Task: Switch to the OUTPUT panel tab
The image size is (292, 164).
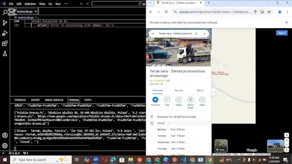Action: pos(35,100)
